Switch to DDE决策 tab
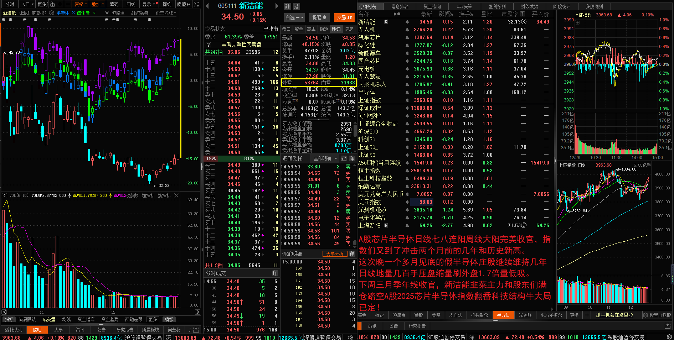The height and width of the screenshot is (340, 674). pyautogui.click(x=465, y=6)
